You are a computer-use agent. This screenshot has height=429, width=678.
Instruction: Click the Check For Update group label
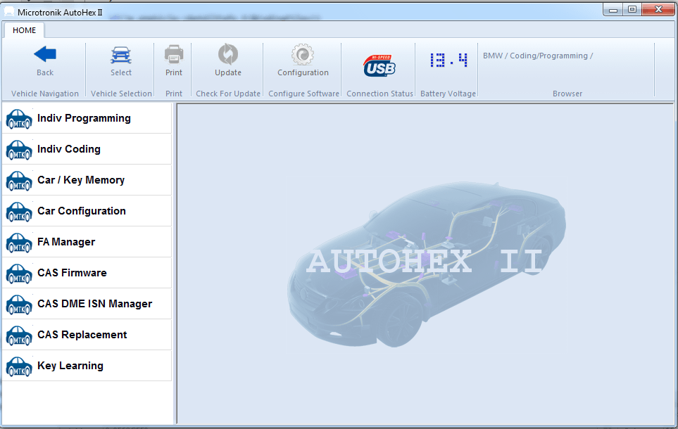click(228, 94)
